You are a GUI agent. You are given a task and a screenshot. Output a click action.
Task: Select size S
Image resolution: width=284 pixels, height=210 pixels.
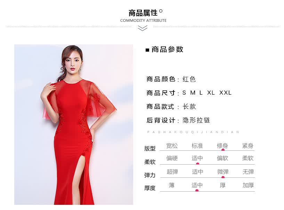(x=184, y=93)
